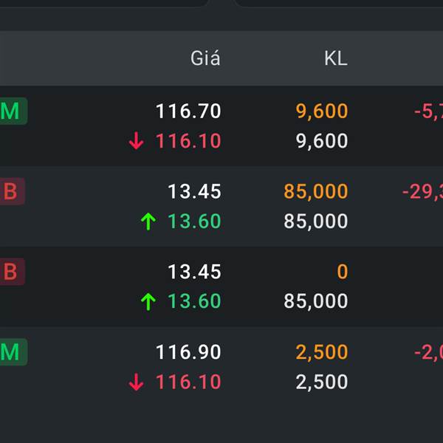Select the 116.90 order price
This screenshot has height=443, width=443.
pyautogui.click(x=188, y=352)
